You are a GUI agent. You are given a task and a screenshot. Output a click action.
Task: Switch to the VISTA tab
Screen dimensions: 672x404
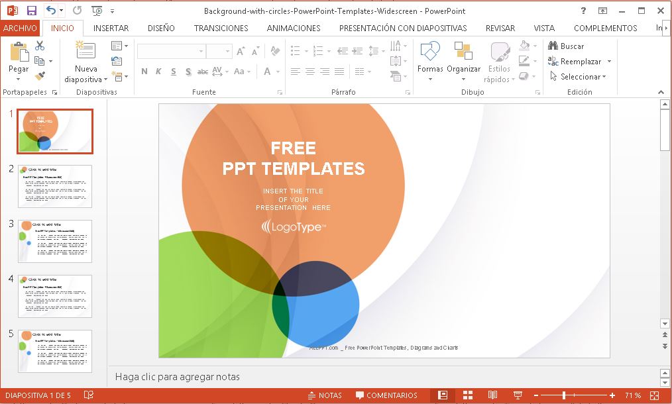544,28
